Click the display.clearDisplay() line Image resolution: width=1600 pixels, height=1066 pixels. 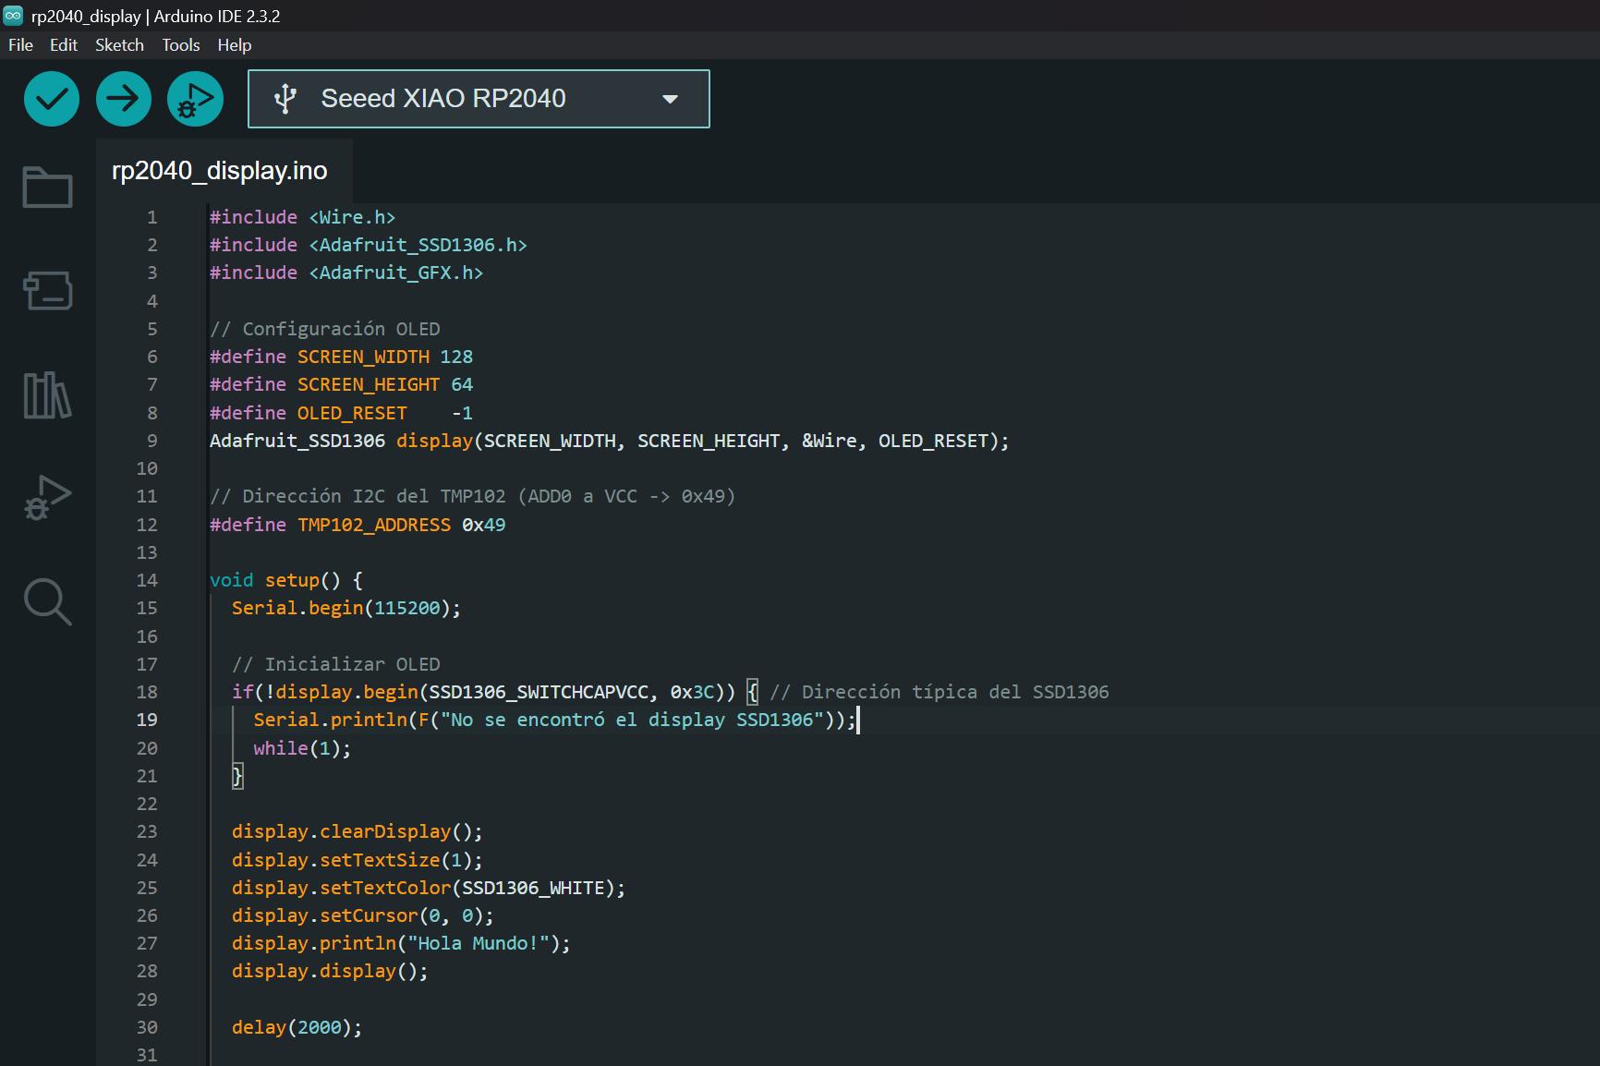[x=358, y=831]
